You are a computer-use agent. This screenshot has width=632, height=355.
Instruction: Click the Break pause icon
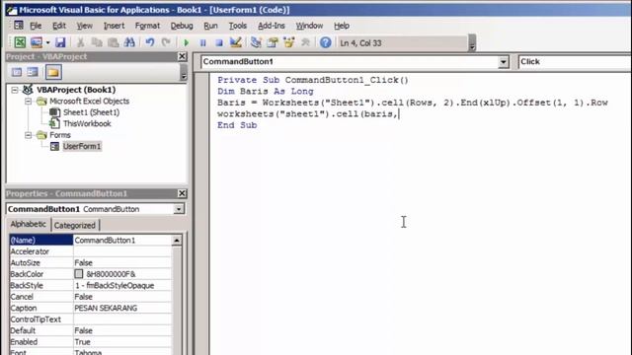click(202, 42)
